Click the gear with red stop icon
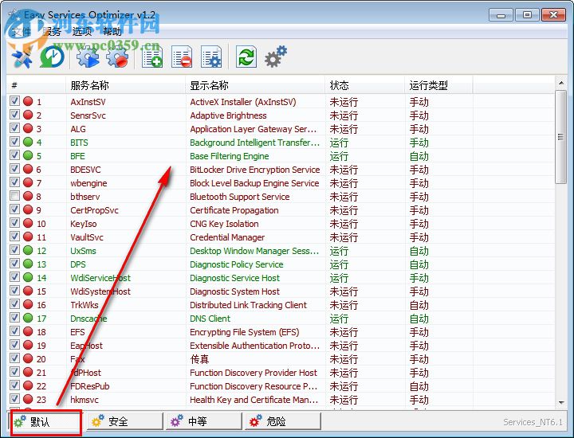This screenshot has height=438, width=574. [x=117, y=57]
